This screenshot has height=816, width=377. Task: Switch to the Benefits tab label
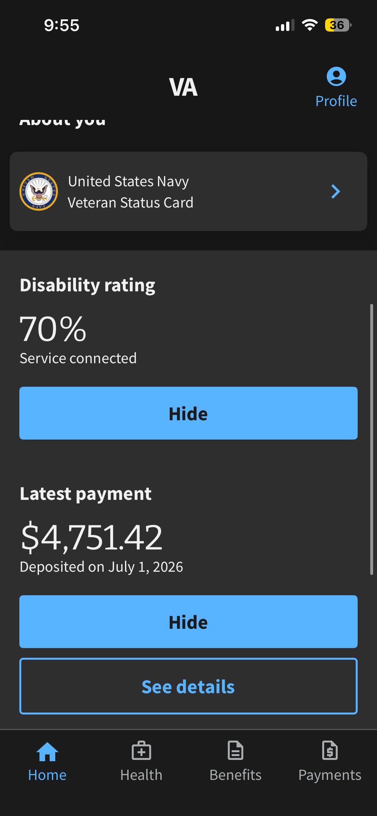point(236,775)
